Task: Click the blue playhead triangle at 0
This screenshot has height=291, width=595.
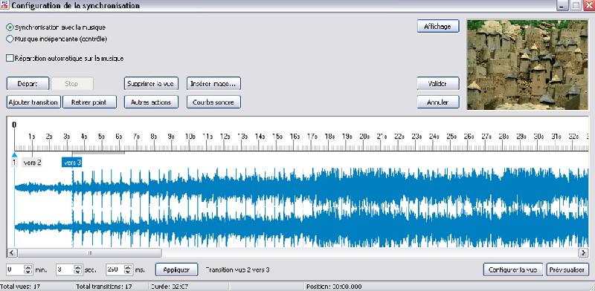Action: point(14,154)
